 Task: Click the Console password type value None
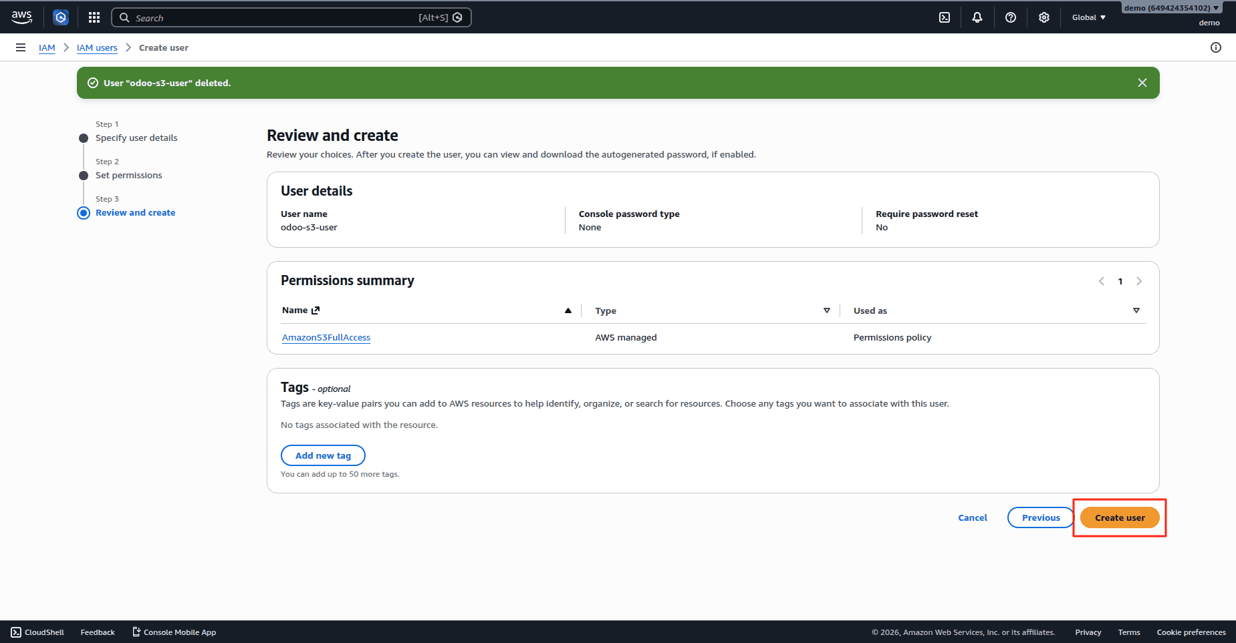pos(590,227)
